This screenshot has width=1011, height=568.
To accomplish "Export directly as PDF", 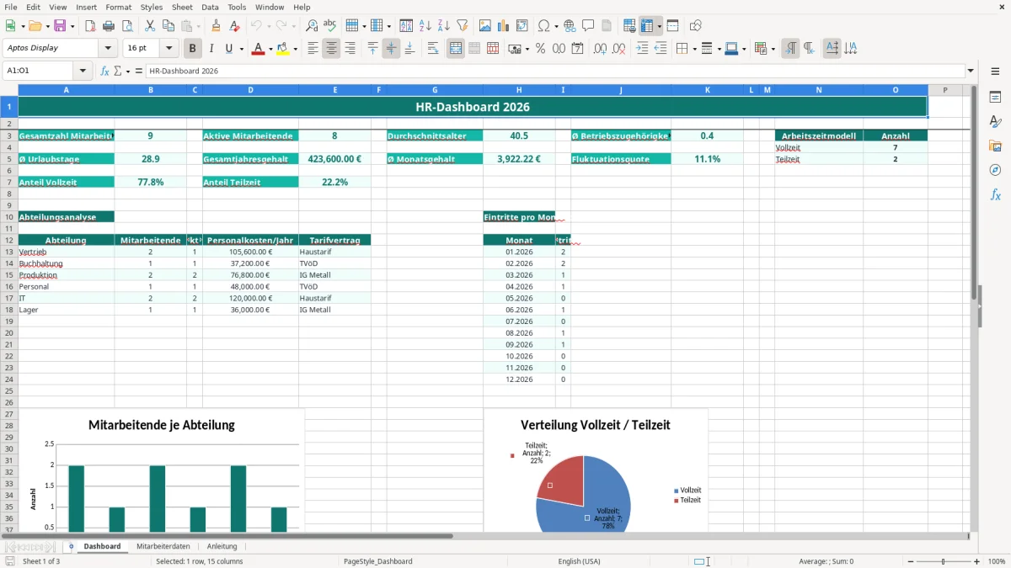I will click(x=90, y=26).
